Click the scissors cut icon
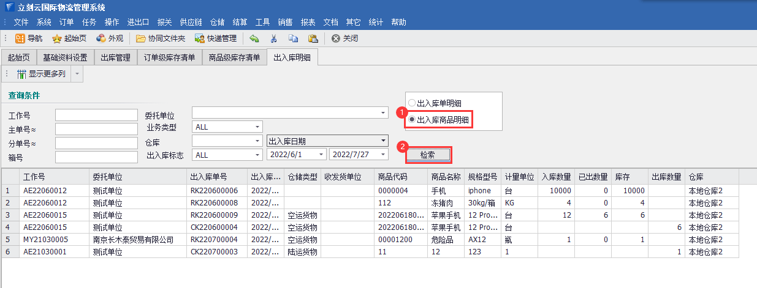The width and height of the screenshot is (757, 288). [x=273, y=39]
